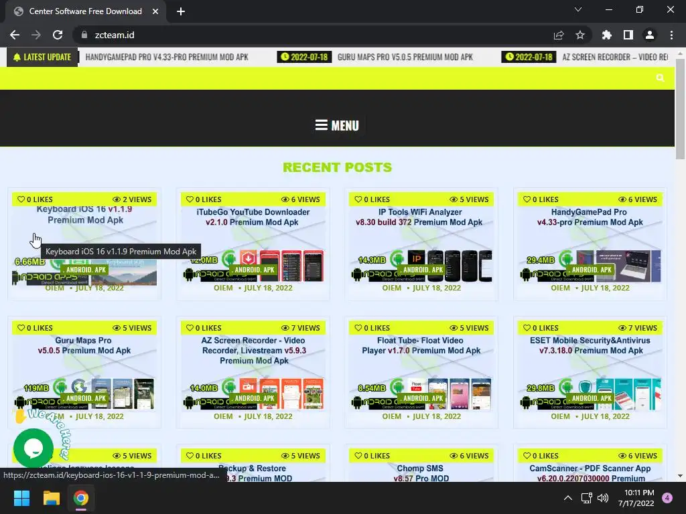
Task: Bookmark this page with the star icon
Action: coord(580,35)
